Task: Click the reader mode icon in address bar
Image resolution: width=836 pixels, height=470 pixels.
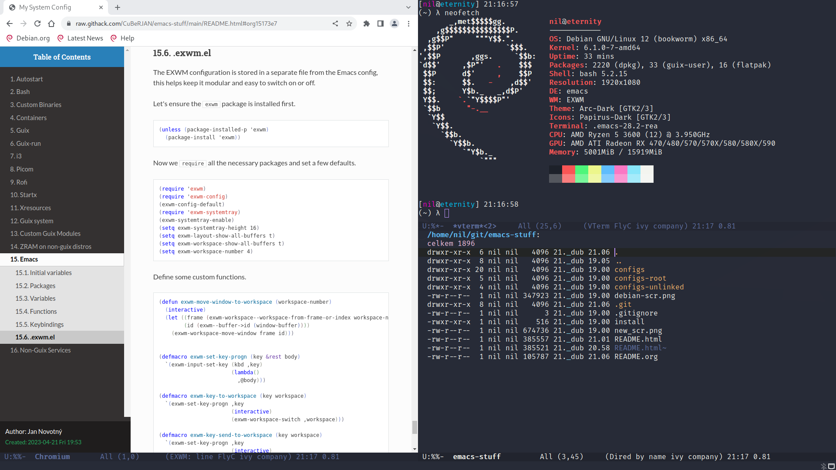Action: 380,23
